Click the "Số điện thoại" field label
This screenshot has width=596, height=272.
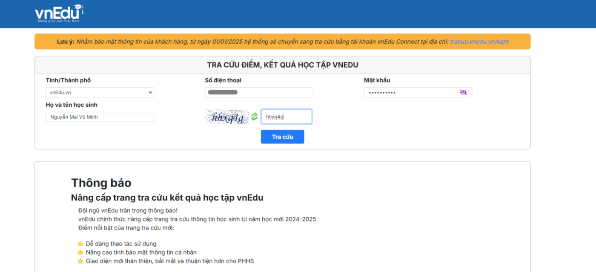(223, 80)
